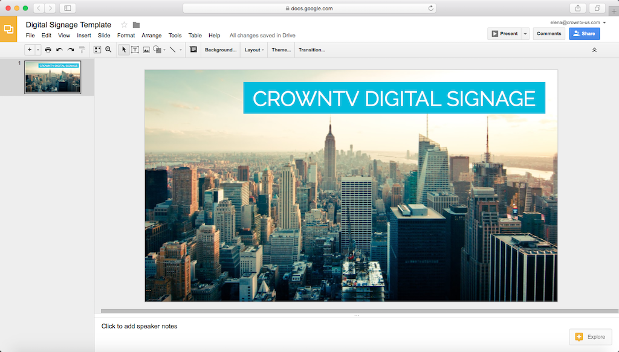
Task: Click the Comments button
Action: (549, 33)
